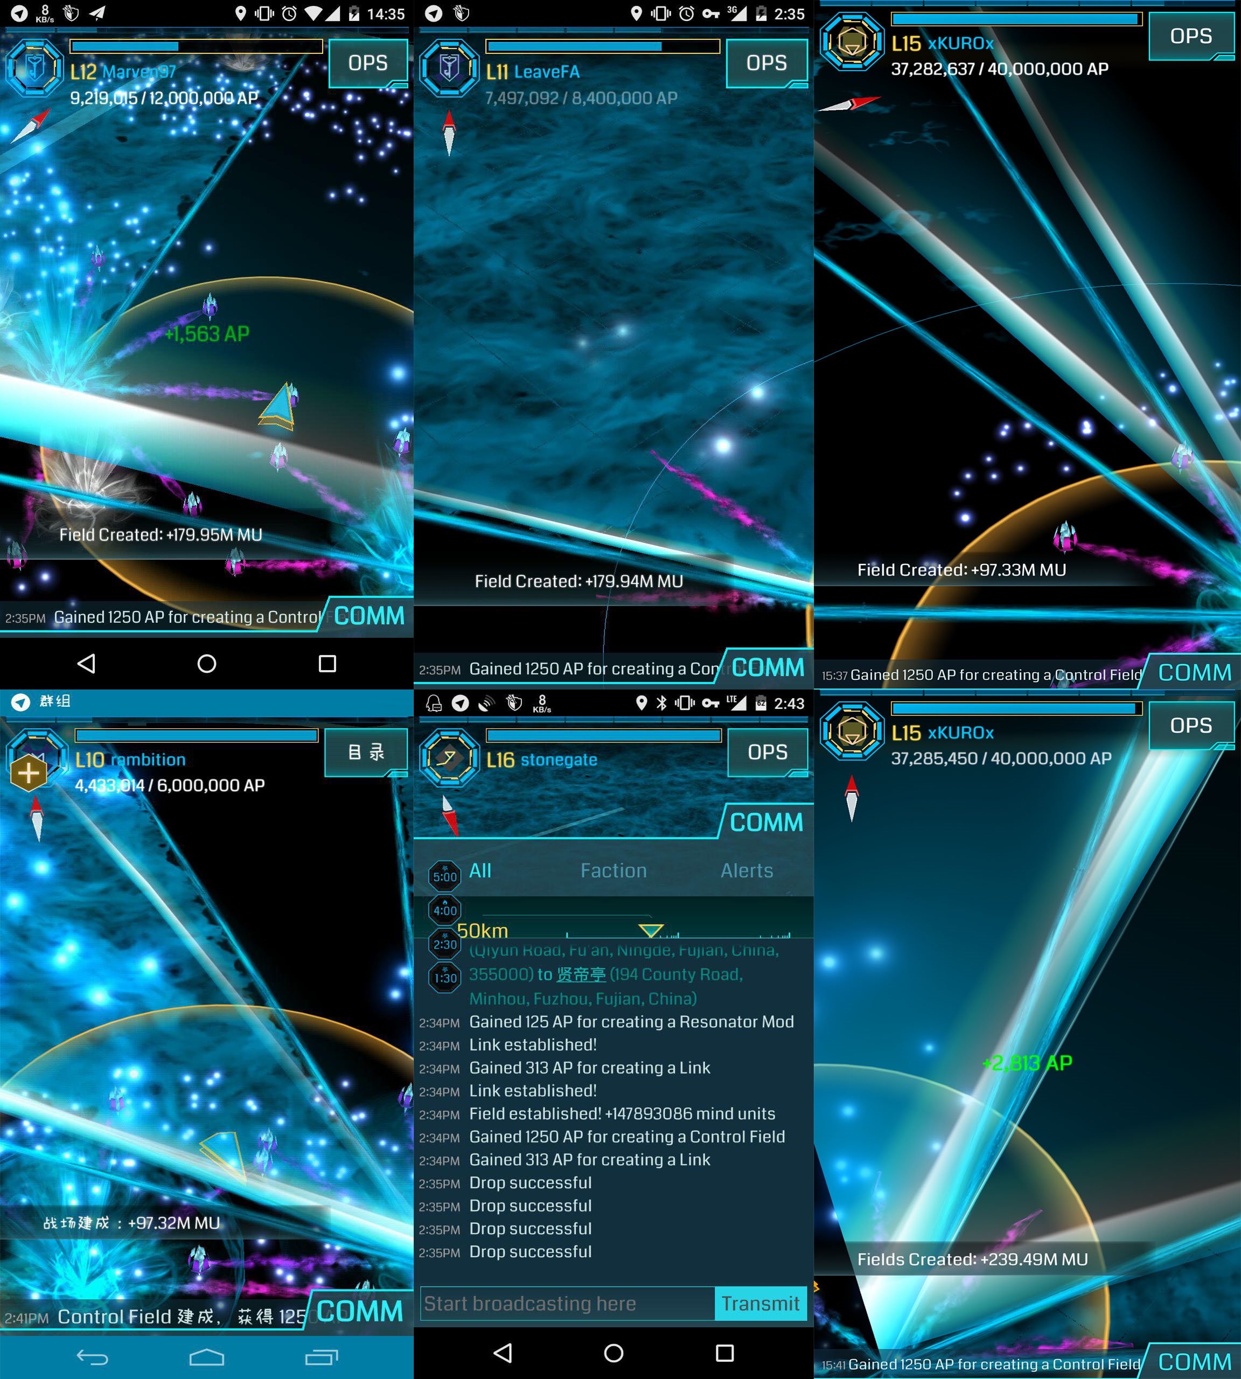
Task: Tap Android back button on stonegate's screen
Action: tap(503, 1353)
